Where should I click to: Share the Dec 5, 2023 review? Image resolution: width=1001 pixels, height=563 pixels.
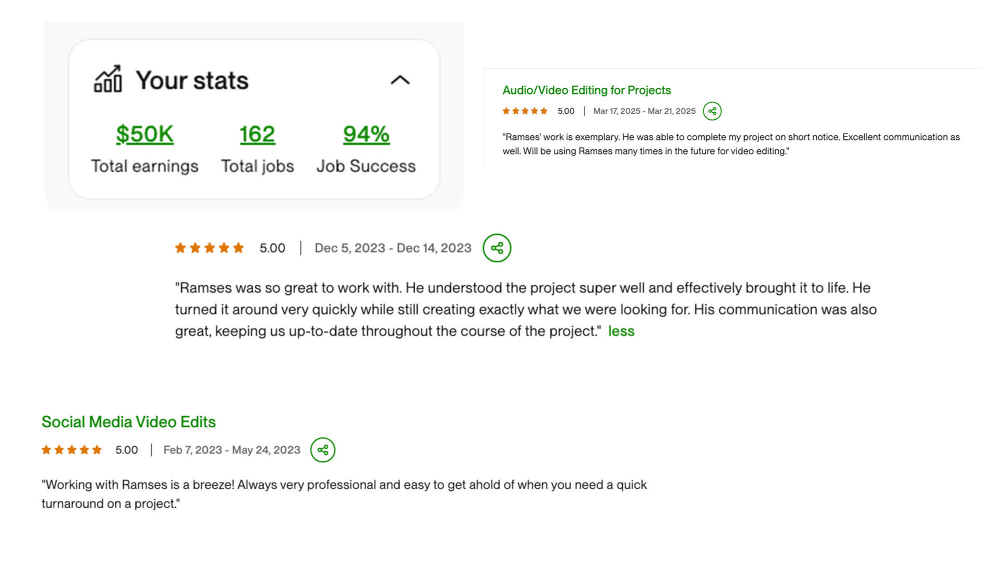click(497, 248)
